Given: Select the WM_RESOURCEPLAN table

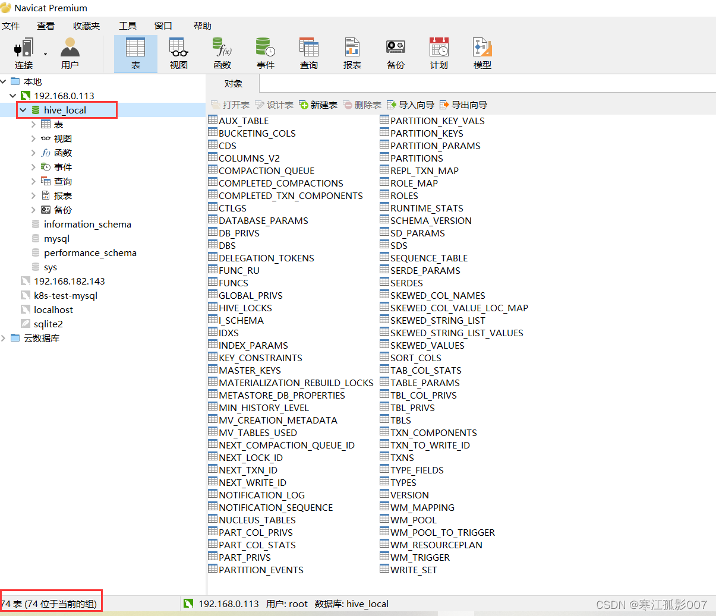Looking at the screenshot, I should pos(436,545).
